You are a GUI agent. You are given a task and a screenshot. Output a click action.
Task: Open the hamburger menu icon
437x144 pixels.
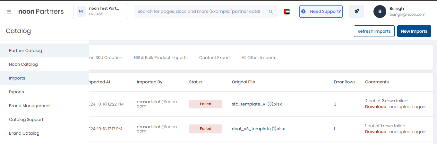click(x=9, y=12)
